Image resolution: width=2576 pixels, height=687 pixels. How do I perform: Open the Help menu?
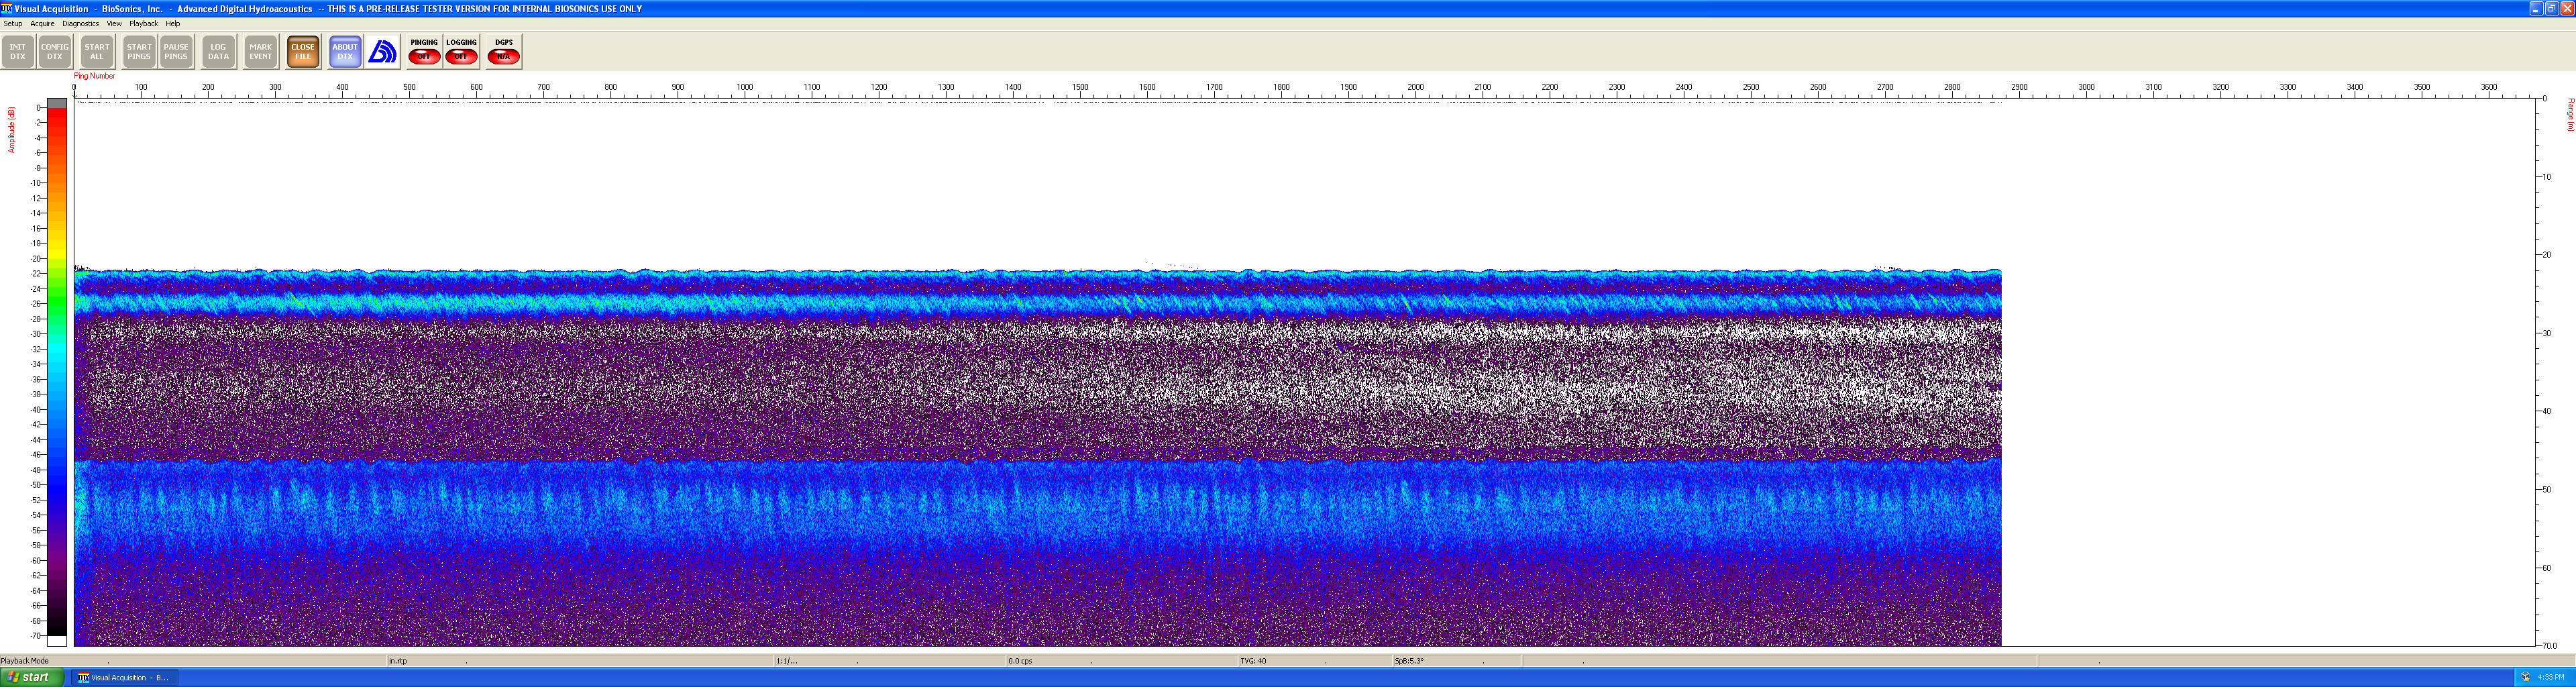coord(173,24)
